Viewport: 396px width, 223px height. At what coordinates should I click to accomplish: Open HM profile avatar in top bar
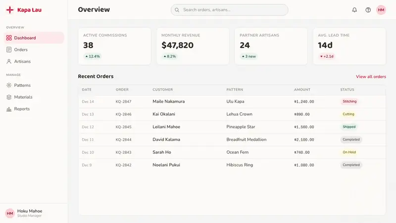381,10
